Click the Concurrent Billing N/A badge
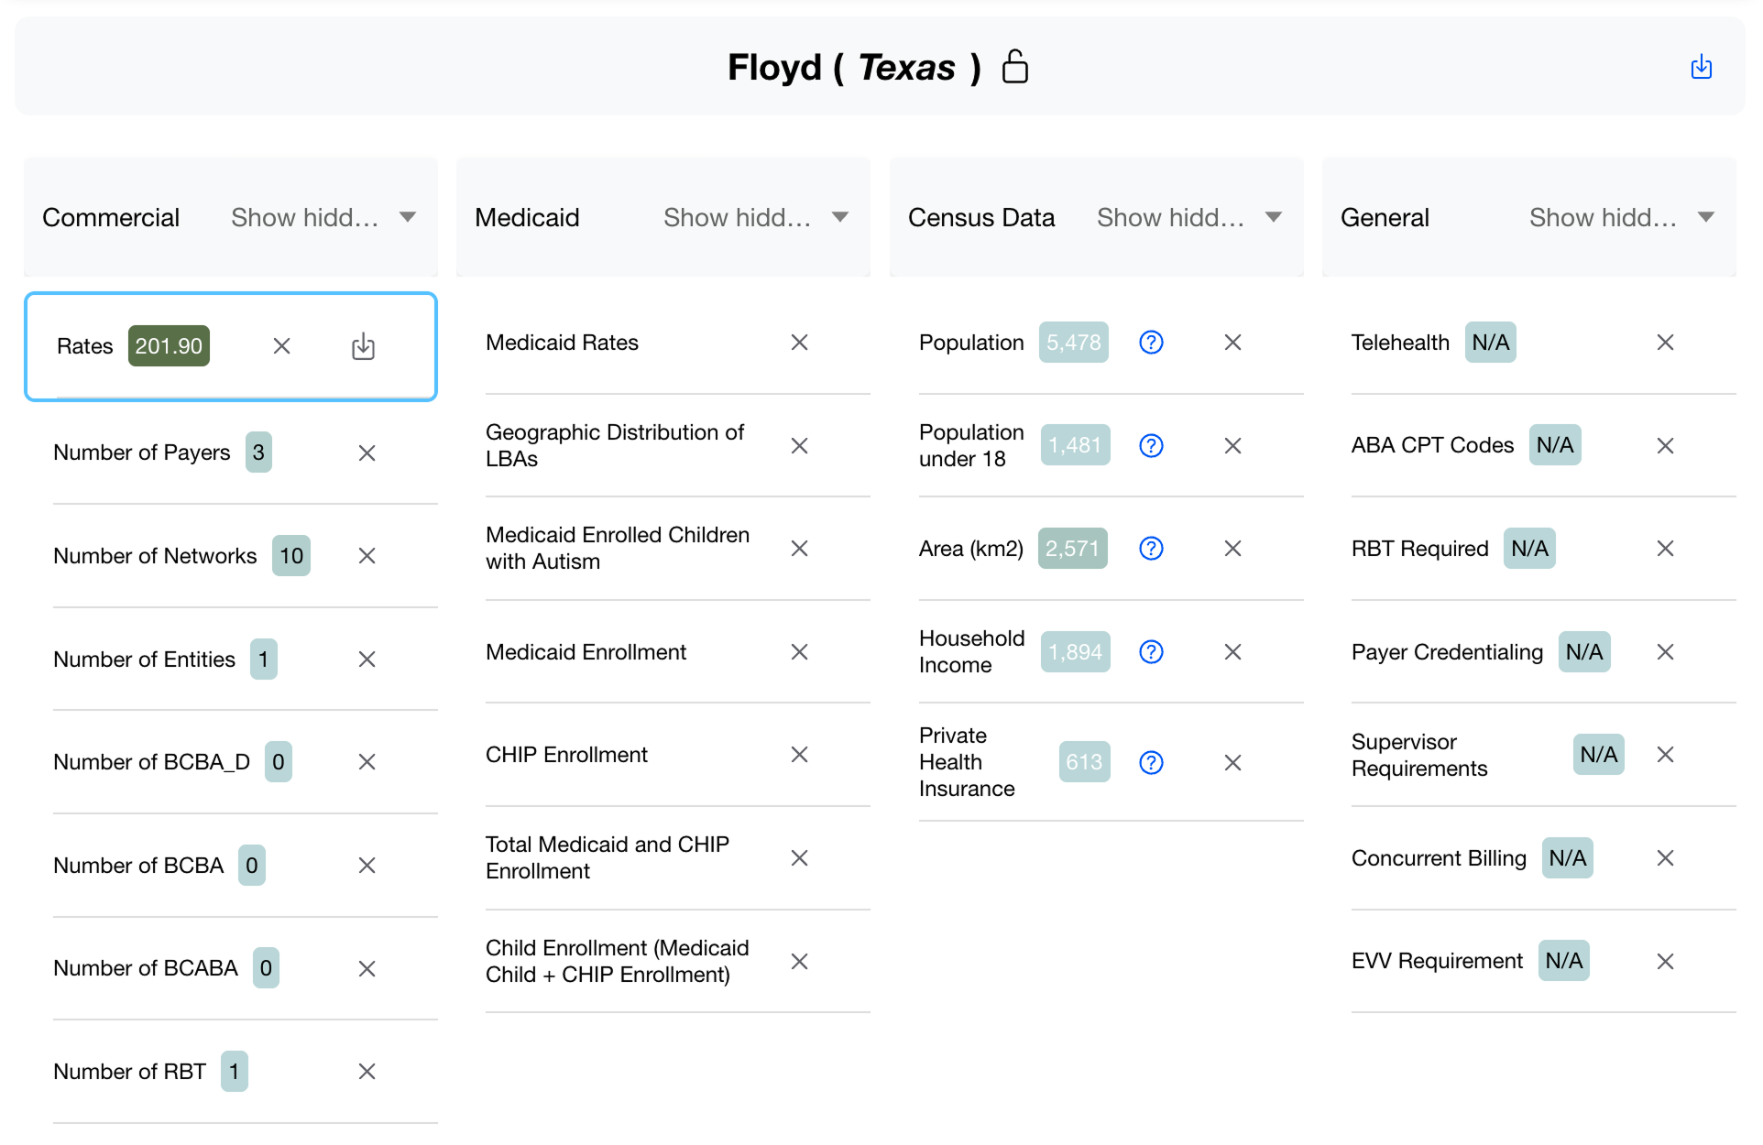The width and height of the screenshot is (1763, 1145). 1568,858
